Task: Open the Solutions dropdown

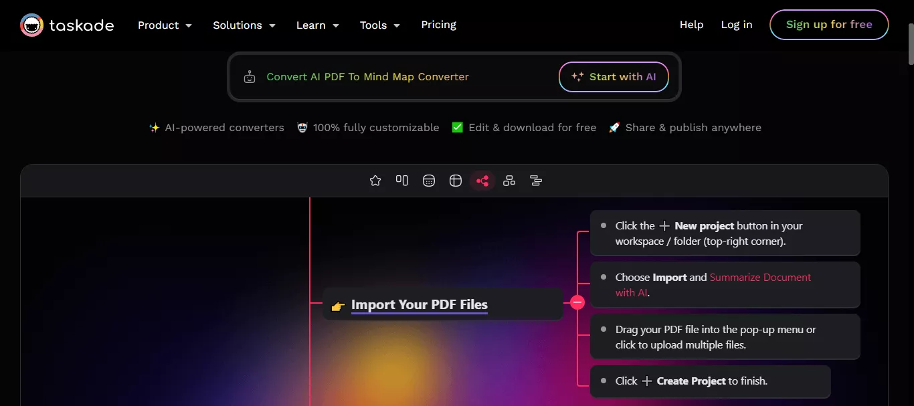Action: [244, 25]
